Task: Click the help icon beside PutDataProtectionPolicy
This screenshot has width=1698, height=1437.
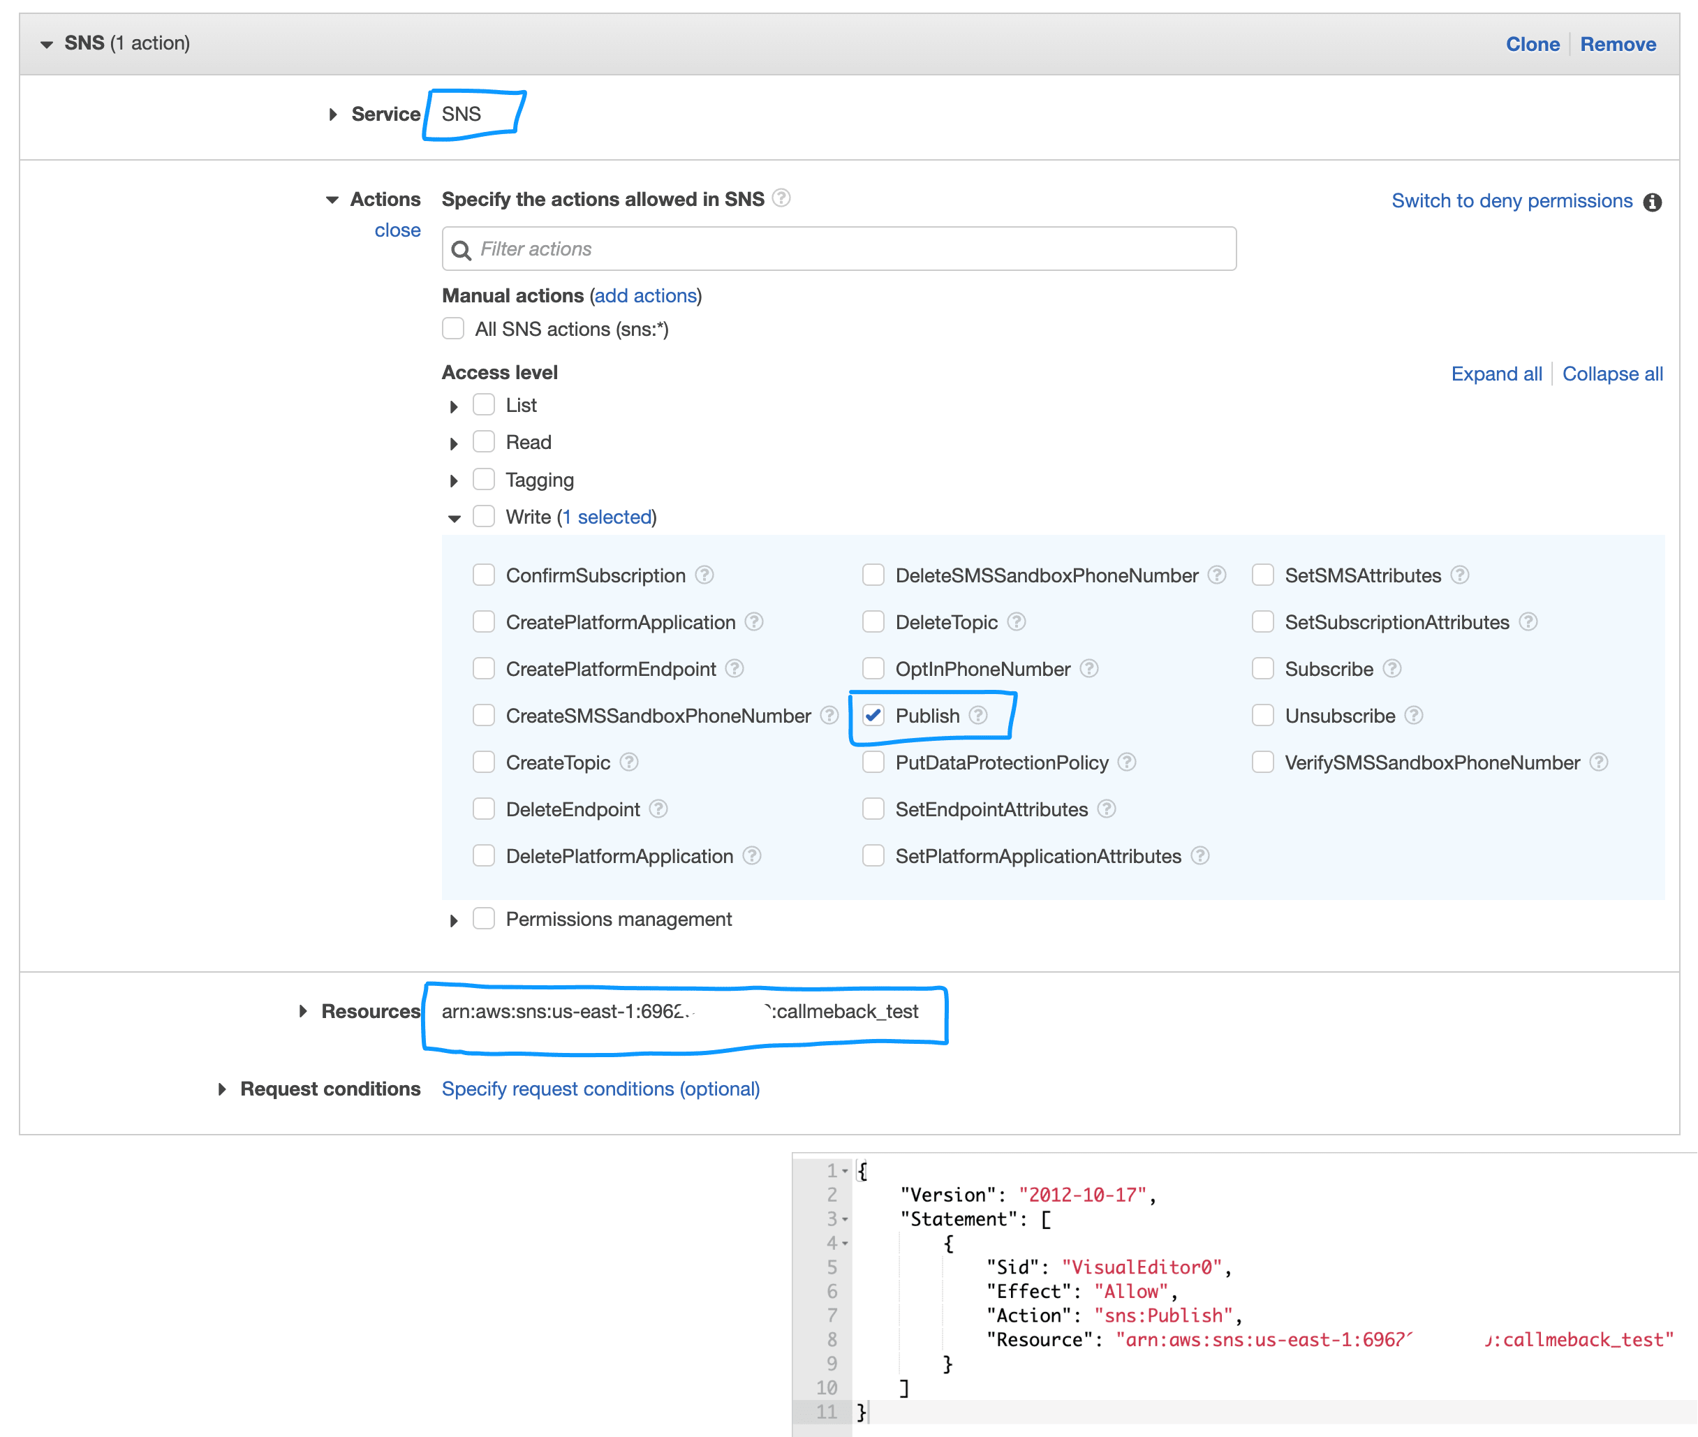Action: click(x=1126, y=762)
